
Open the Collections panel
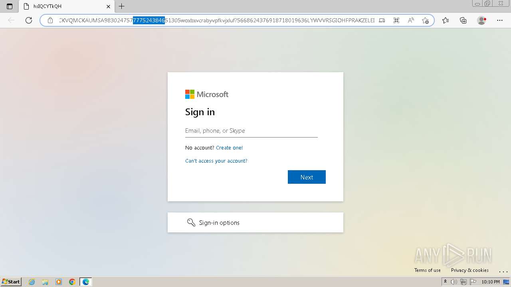[x=463, y=20]
